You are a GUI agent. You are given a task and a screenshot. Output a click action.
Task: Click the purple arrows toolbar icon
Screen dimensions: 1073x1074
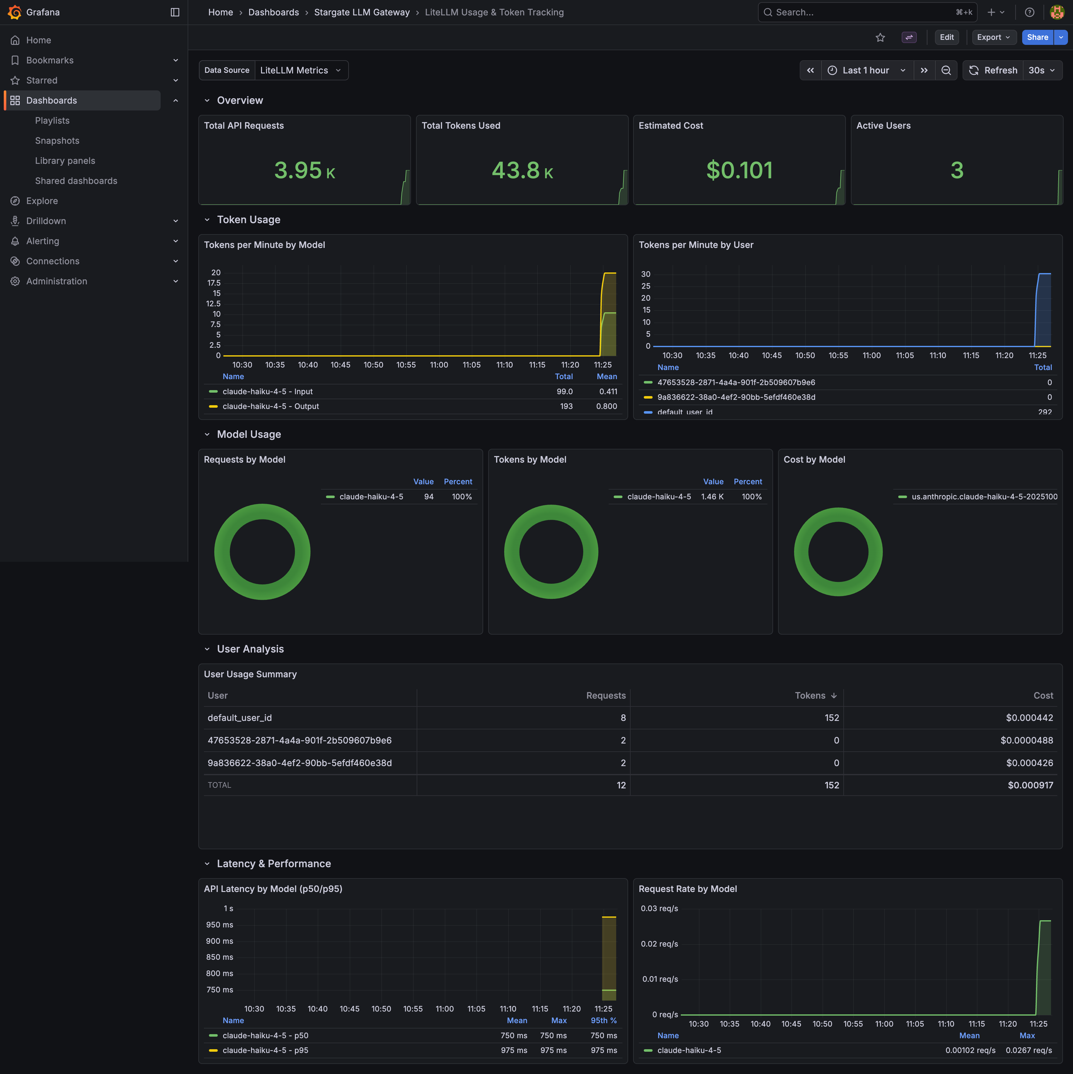click(909, 37)
